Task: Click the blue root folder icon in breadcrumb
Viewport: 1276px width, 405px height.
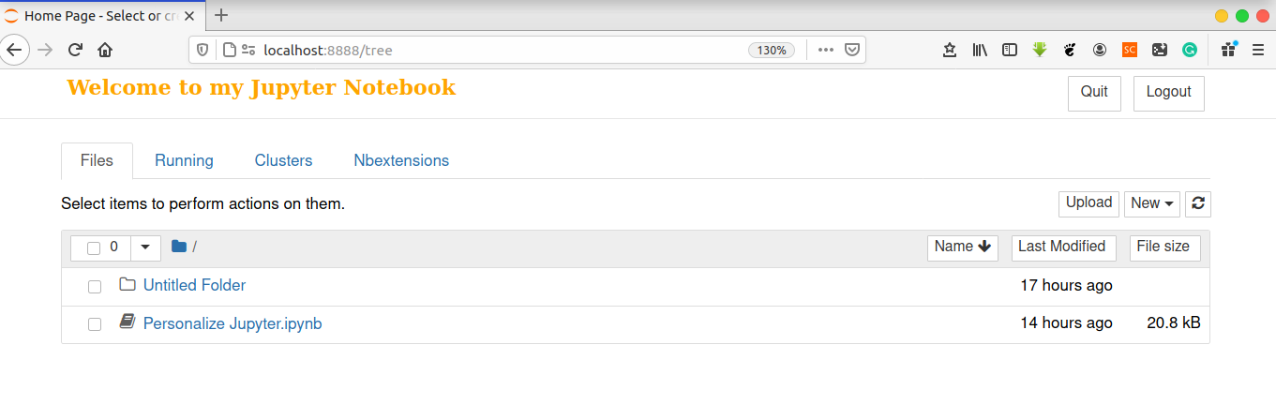Action: (x=179, y=247)
